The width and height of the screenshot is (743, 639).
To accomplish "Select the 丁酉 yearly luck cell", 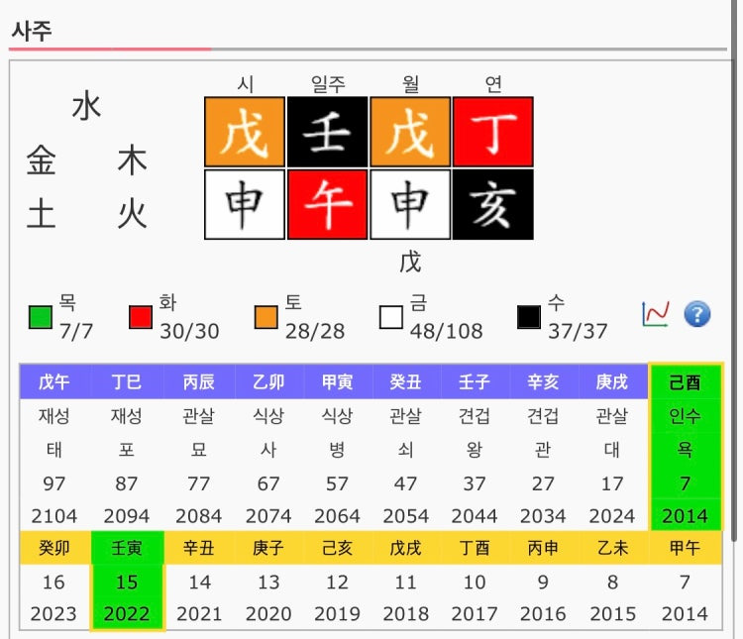I will [x=475, y=548].
